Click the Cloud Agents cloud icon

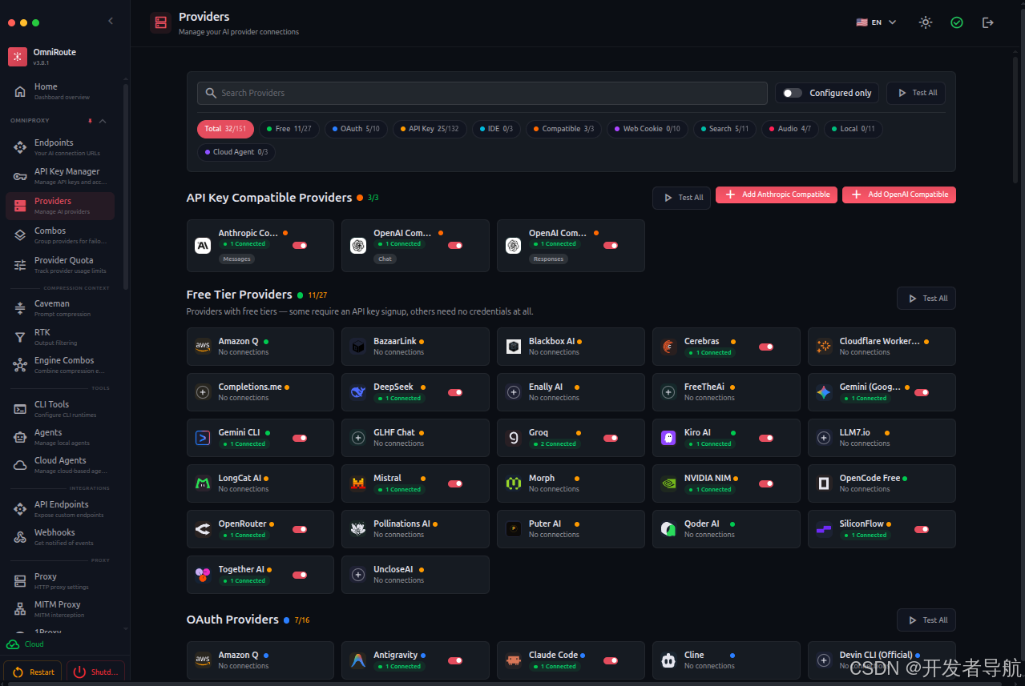coord(20,465)
